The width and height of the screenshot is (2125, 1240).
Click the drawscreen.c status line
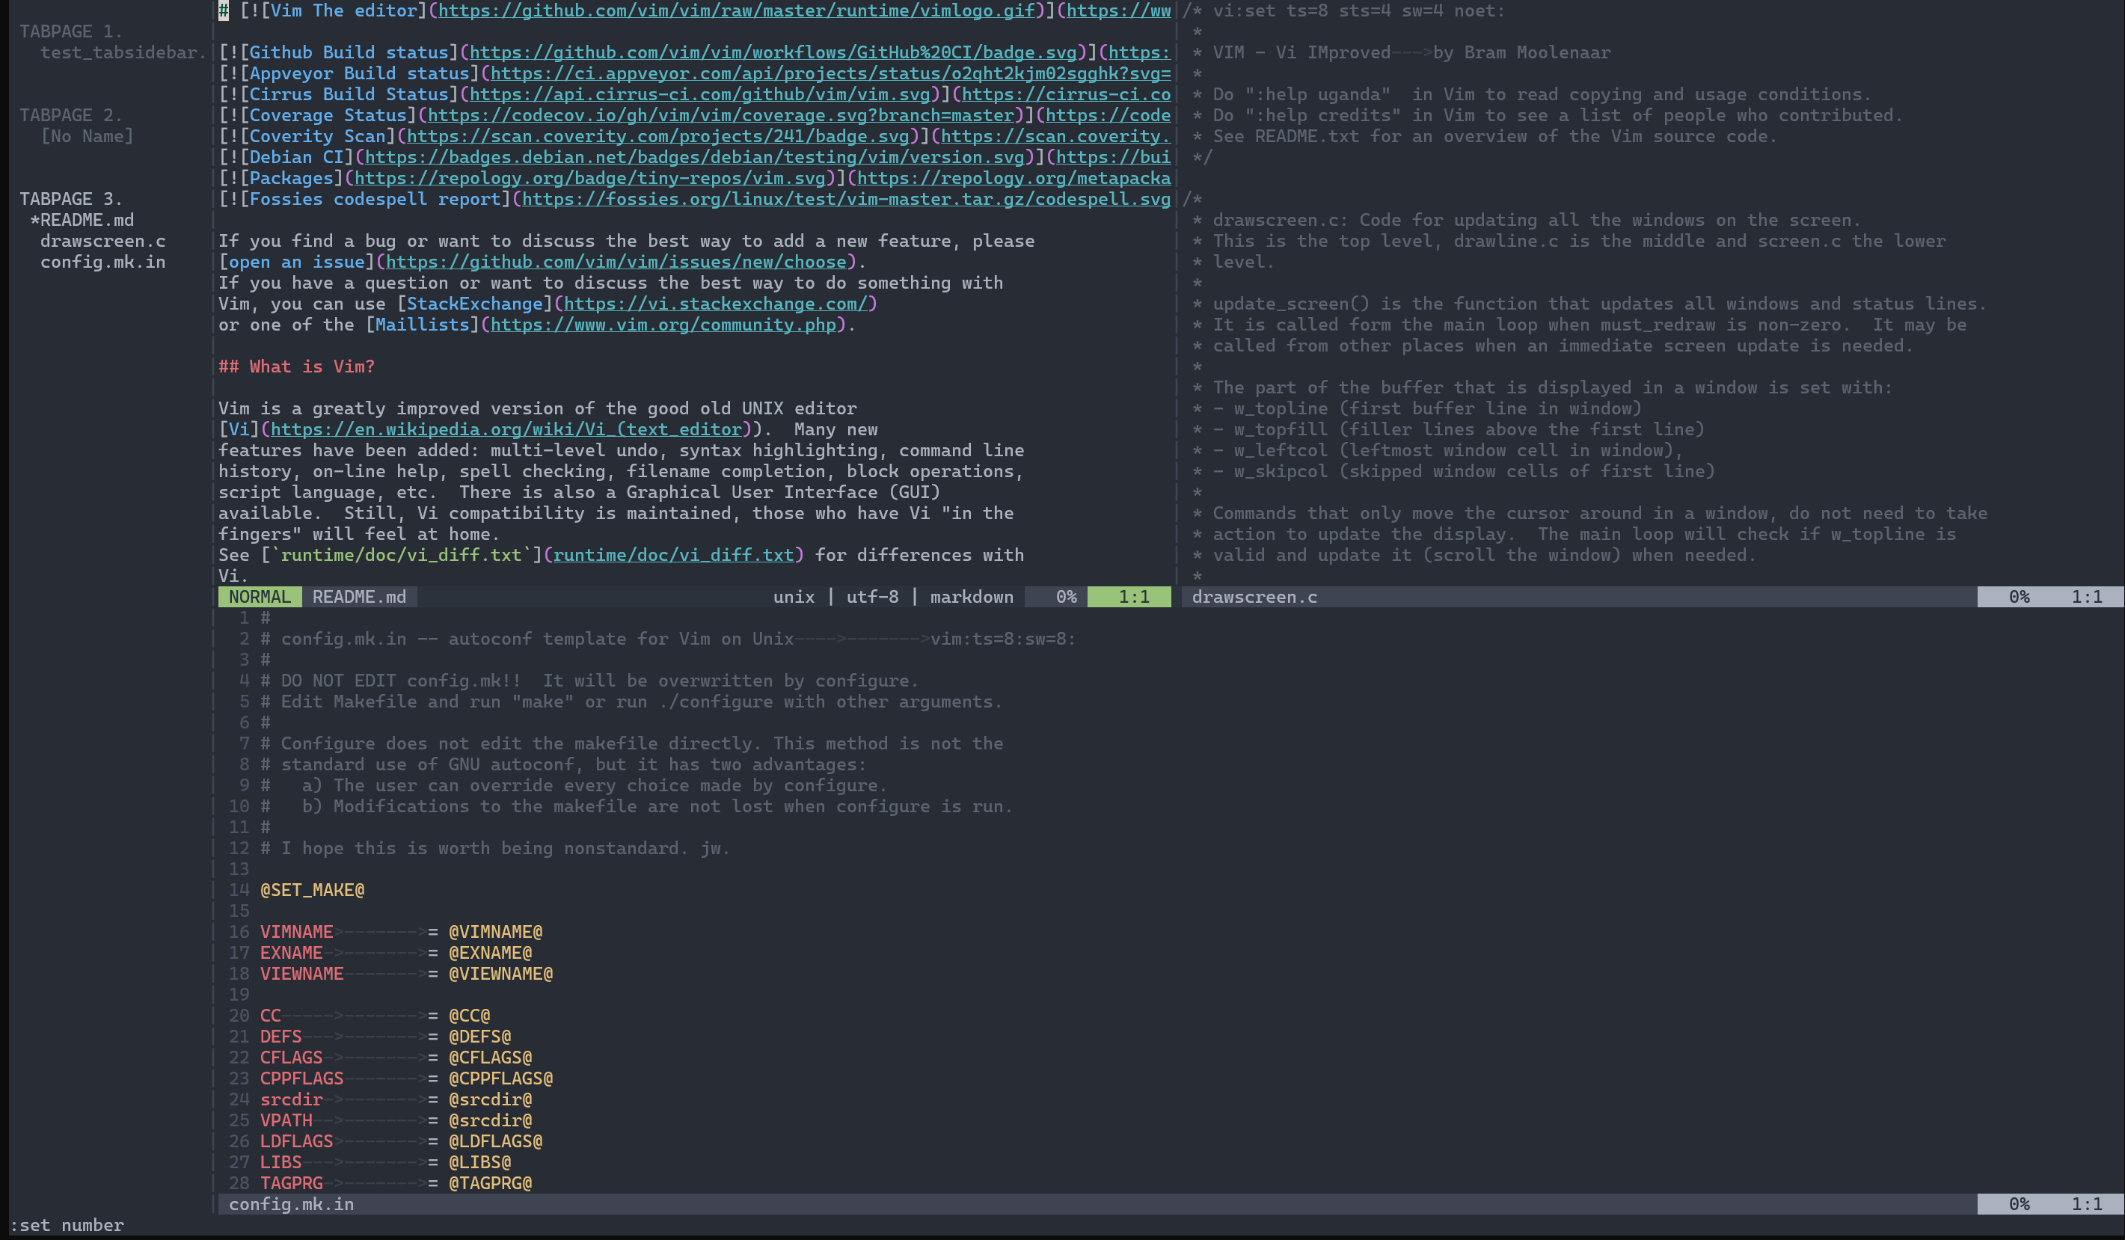click(1254, 597)
